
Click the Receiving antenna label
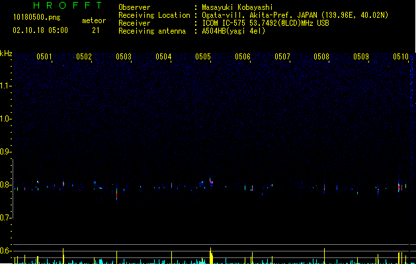pos(152,31)
